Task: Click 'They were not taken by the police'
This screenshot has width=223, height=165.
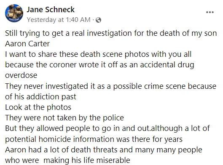Action: (64, 118)
